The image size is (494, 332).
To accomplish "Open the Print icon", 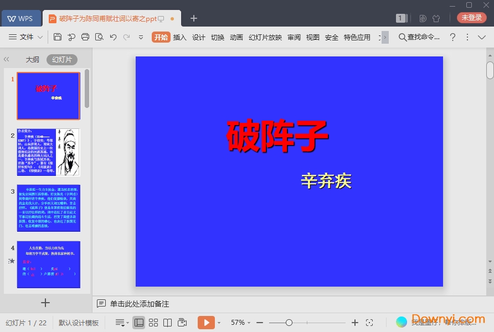I will click(x=86, y=37).
